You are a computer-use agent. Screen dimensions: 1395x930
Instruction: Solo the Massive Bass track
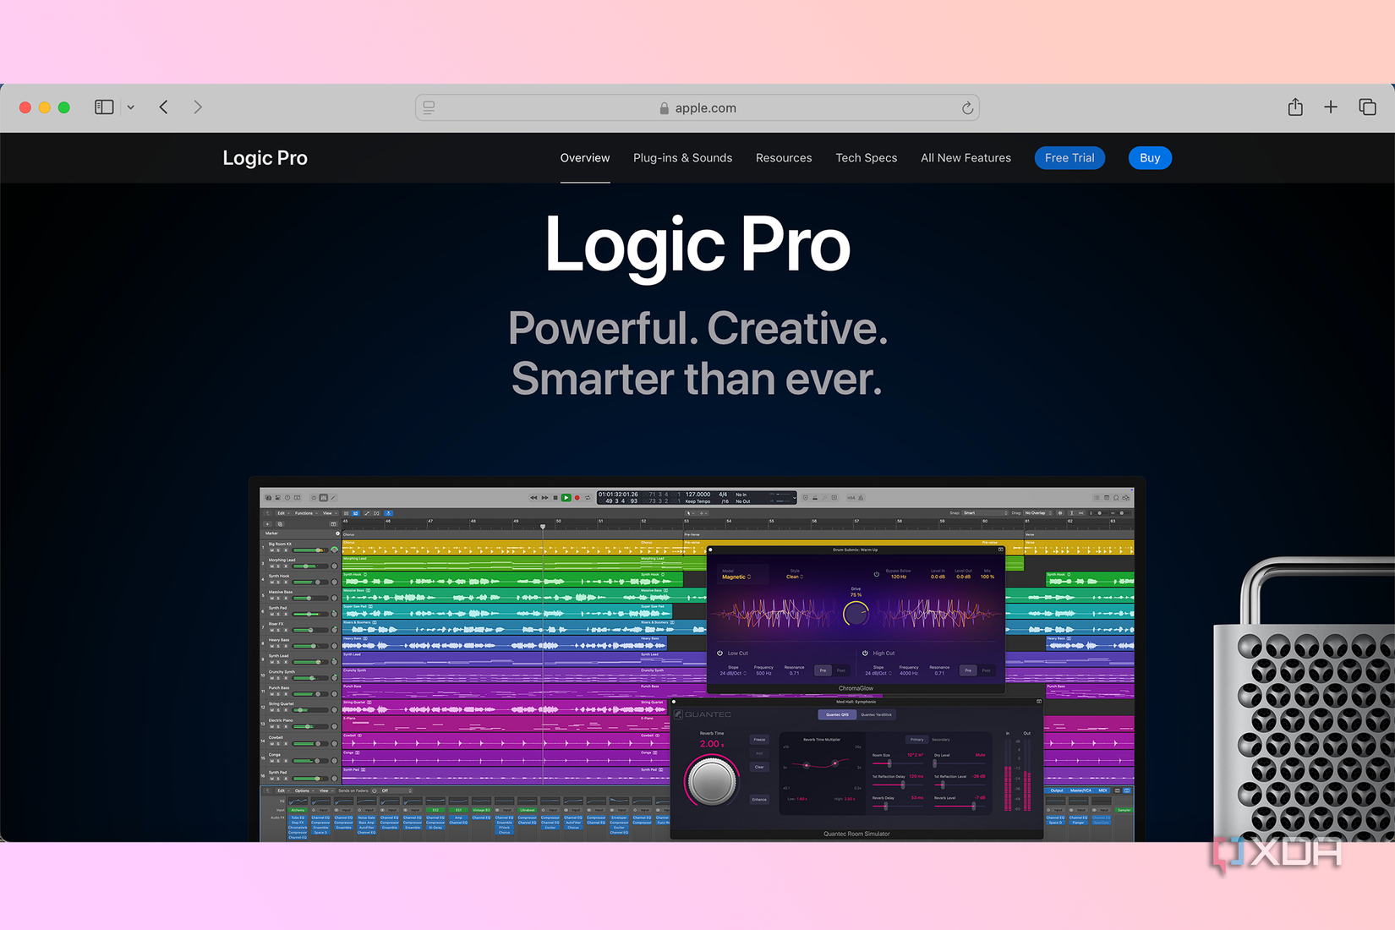click(x=278, y=599)
